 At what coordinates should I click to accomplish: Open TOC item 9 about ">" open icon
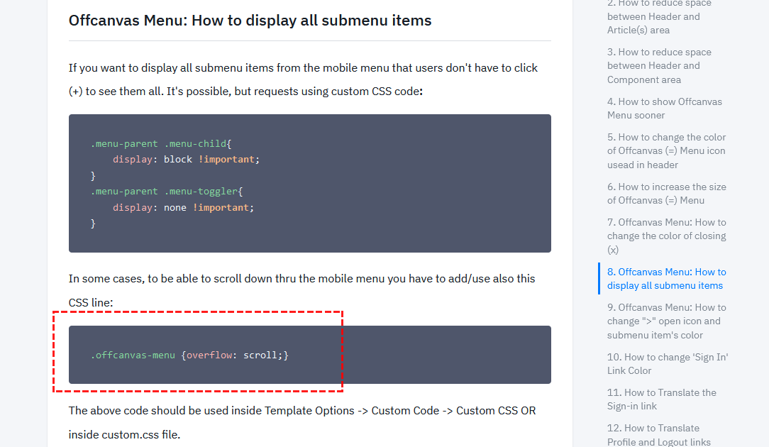[666, 321]
